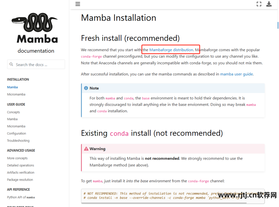
Task: Open the mamba user guide link
Action: coord(236,74)
